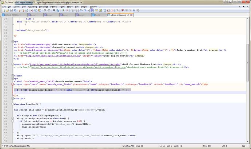Switch to the new 1 tab

point(35,15)
